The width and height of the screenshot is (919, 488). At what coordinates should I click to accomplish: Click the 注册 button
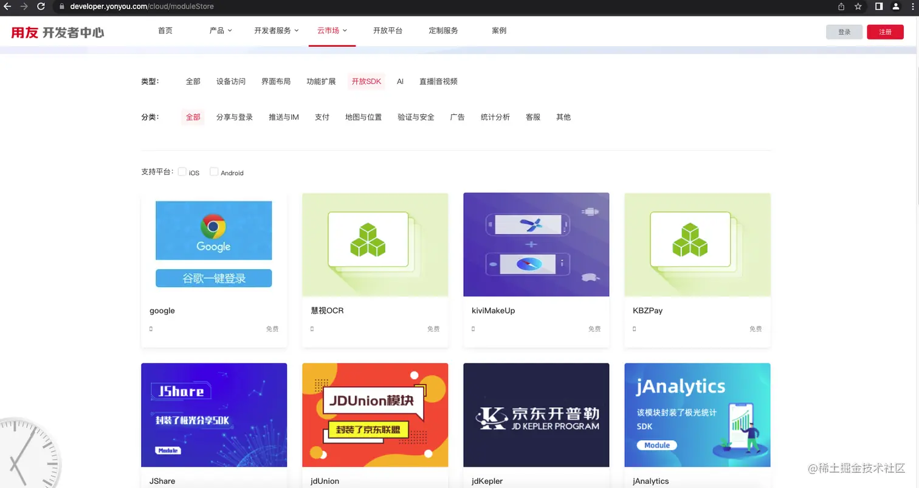(885, 32)
